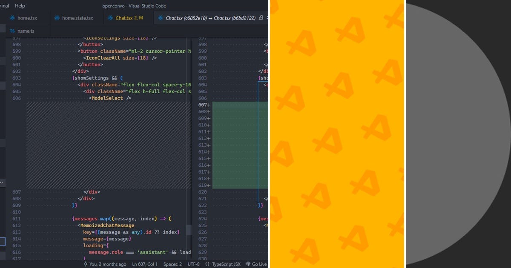Click the React icon on the modified Chat.tsx tab

pos(111,18)
